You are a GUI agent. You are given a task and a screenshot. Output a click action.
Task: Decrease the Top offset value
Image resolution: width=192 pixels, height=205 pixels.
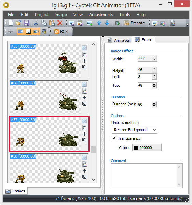click(x=154, y=87)
